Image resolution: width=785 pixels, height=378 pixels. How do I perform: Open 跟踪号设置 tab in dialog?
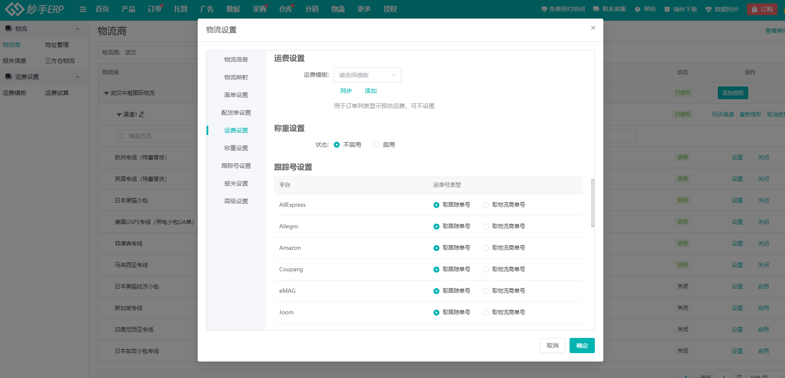tap(236, 166)
